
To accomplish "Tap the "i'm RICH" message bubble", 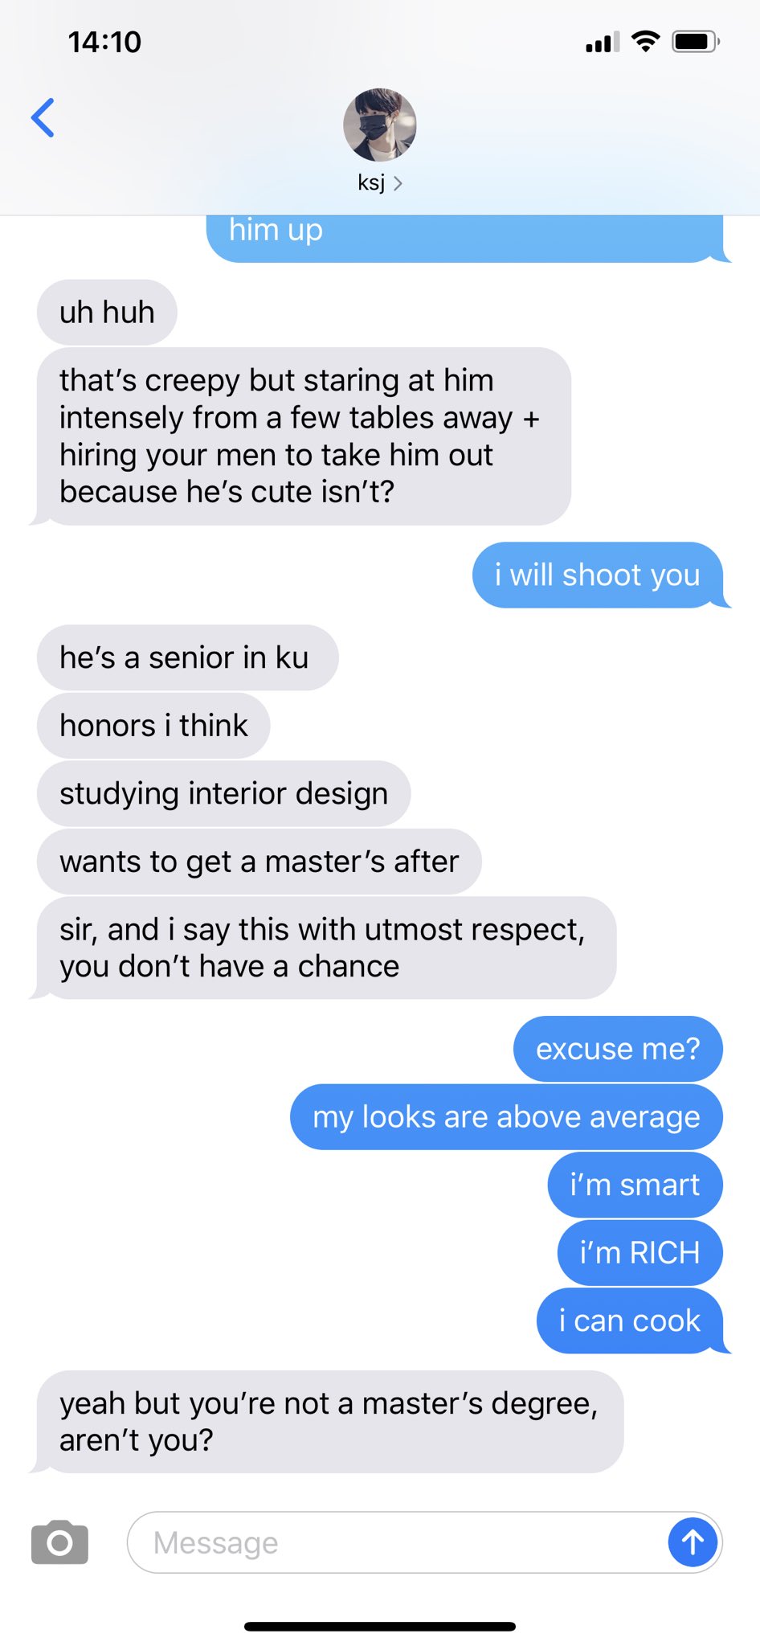I will [x=639, y=1252].
